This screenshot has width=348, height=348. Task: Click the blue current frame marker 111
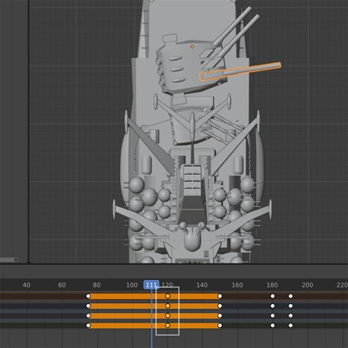[x=152, y=285]
